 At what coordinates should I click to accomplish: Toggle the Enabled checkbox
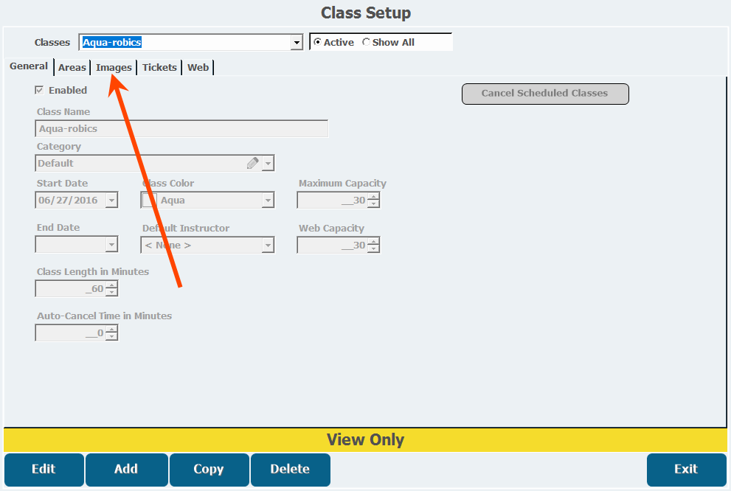pyautogui.click(x=39, y=90)
